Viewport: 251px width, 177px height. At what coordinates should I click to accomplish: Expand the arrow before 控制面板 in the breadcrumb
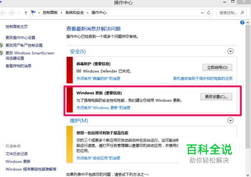(x=39, y=13)
